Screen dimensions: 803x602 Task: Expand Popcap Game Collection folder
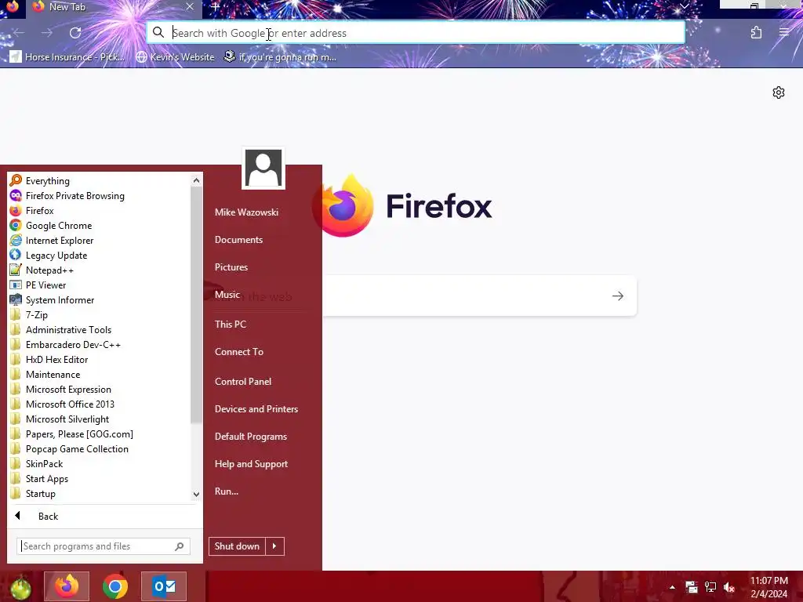(x=77, y=448)
